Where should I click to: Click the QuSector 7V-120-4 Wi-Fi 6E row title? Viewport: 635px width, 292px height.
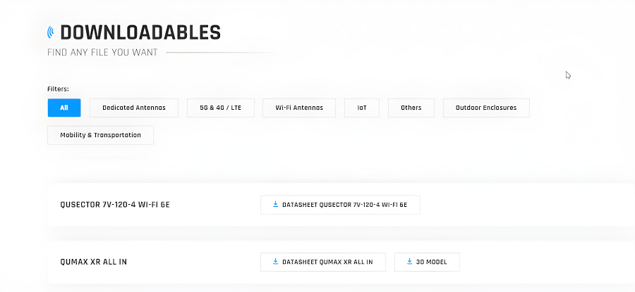[114, 205]
